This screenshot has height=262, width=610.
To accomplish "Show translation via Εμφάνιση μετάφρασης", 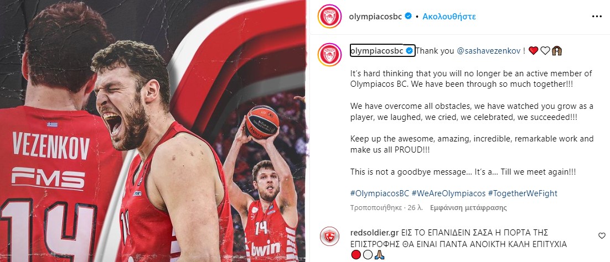I will 468,208.
